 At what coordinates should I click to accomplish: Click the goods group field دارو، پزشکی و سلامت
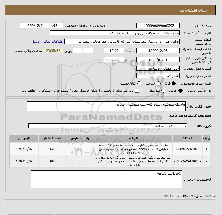pos(108,126)
